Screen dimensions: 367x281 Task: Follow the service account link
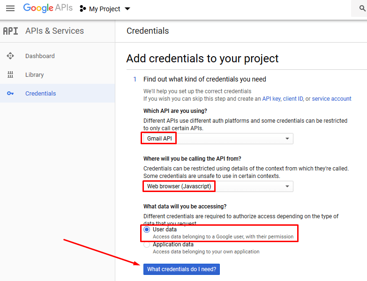331,99
